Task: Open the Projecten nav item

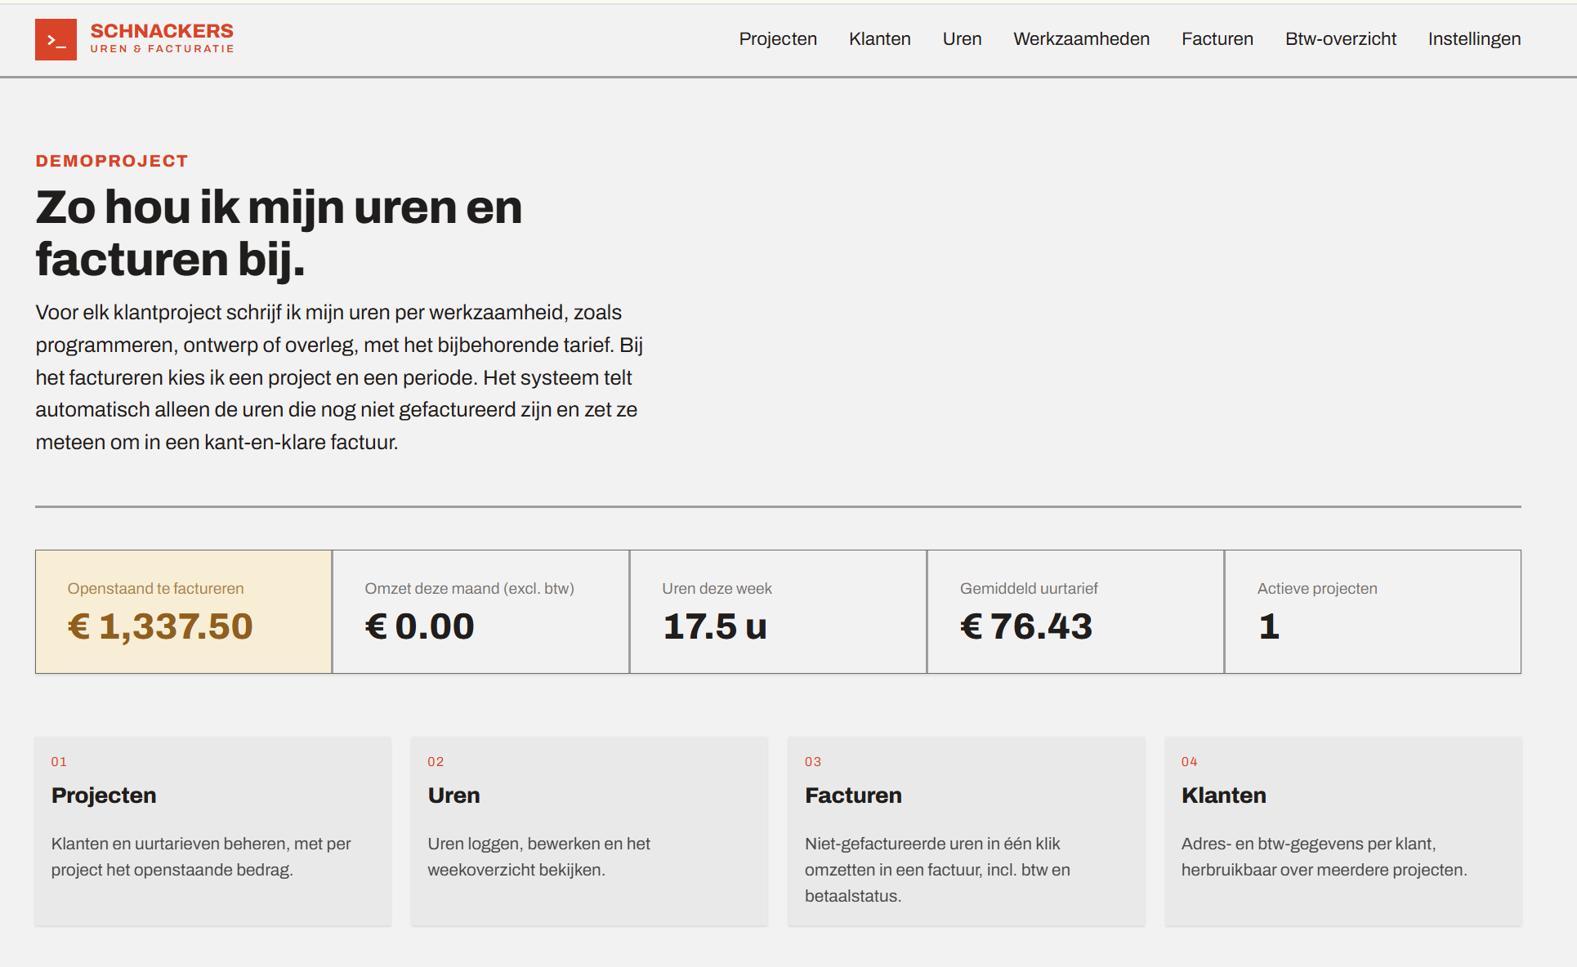Action: [x=778, y=39]
